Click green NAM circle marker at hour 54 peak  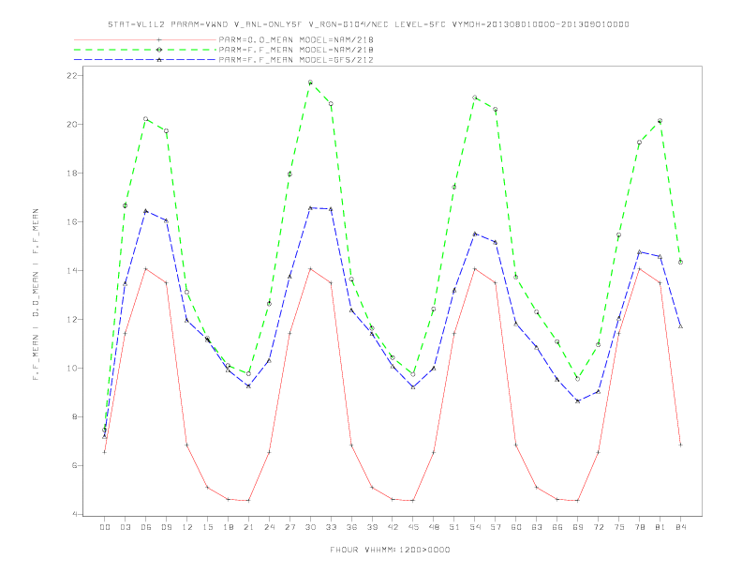pos(475,98)
